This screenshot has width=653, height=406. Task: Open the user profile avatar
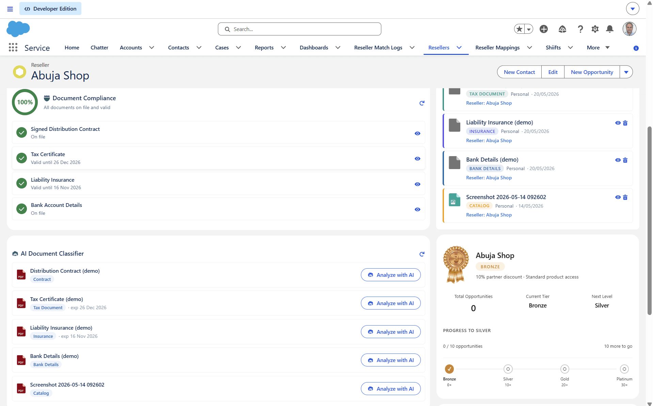pyautogui.click(x=630, y=29)
